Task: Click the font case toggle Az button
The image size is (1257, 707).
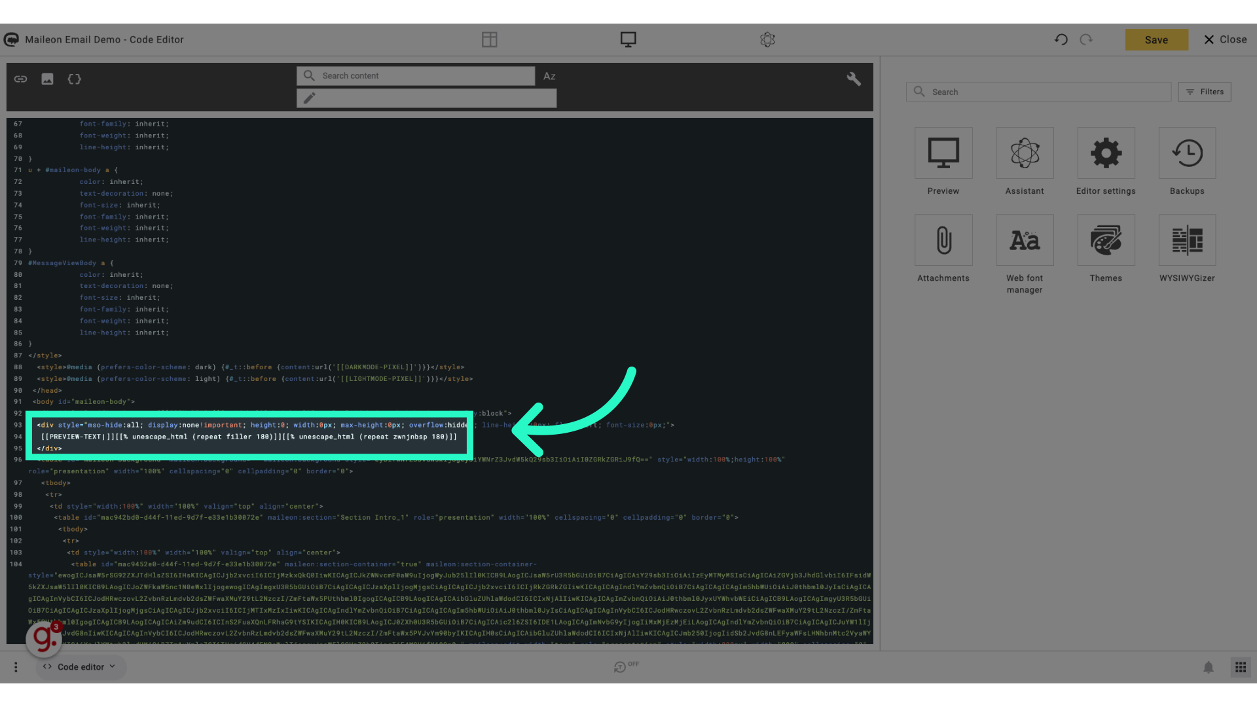Action: point(549,76)
